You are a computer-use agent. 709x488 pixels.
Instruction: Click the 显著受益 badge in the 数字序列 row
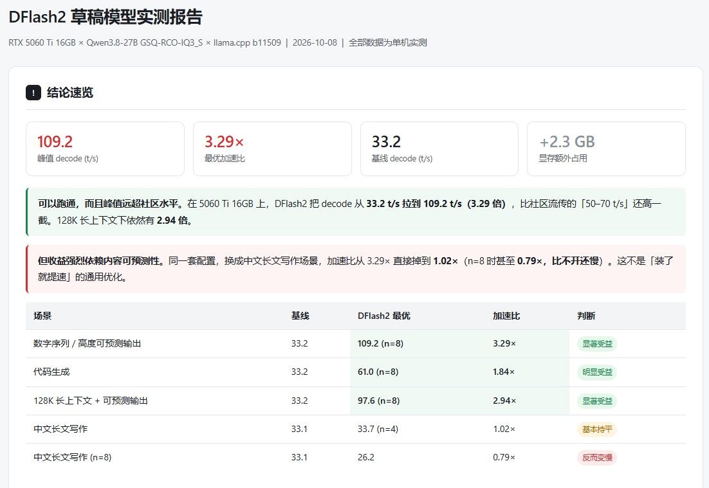597,344
